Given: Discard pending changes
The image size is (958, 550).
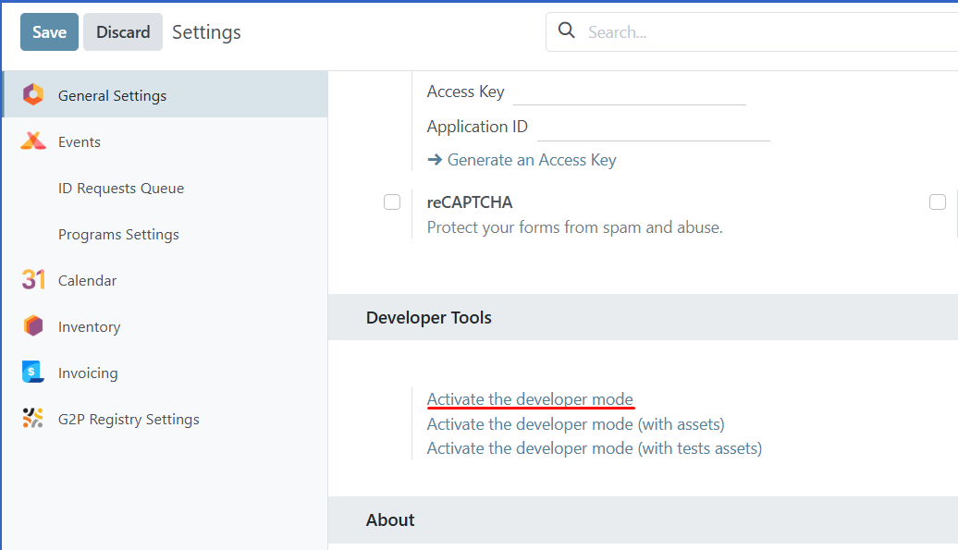Looking at the screenshot, I should 122,31.
